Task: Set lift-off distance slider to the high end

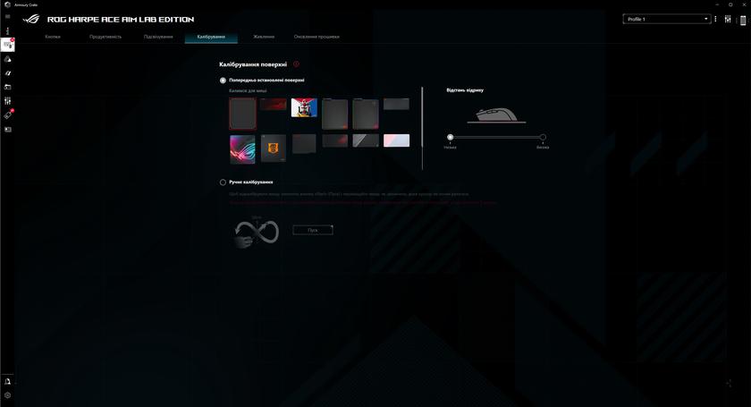Action: (x=543, y=138)
